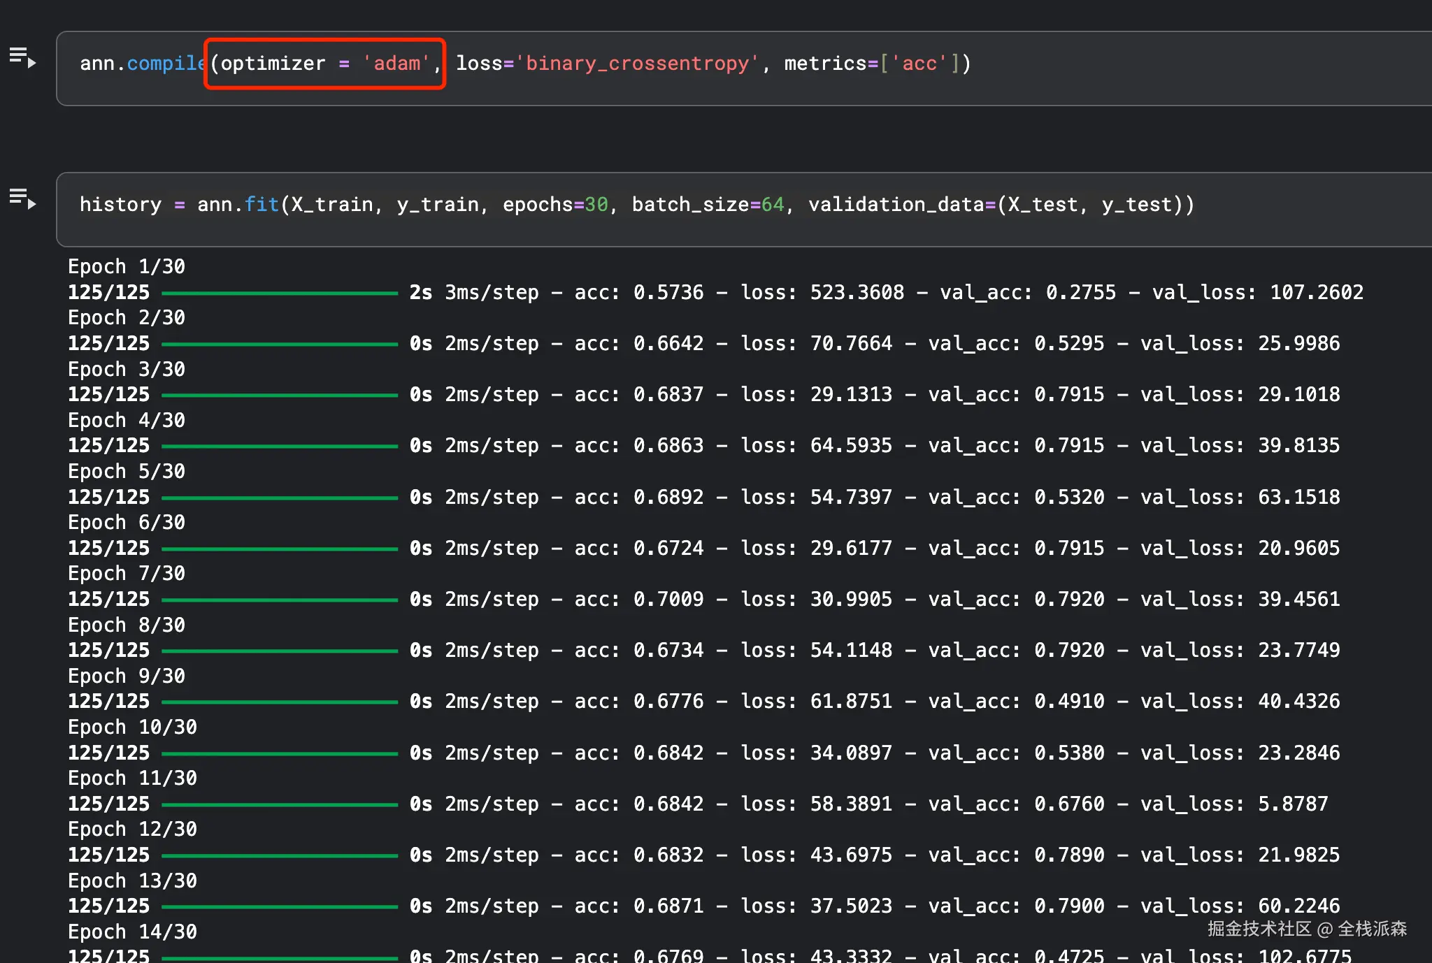Viewport: 1432px width, 963px height.
Task: Run the ann.fit history cell
Action: 22,198
